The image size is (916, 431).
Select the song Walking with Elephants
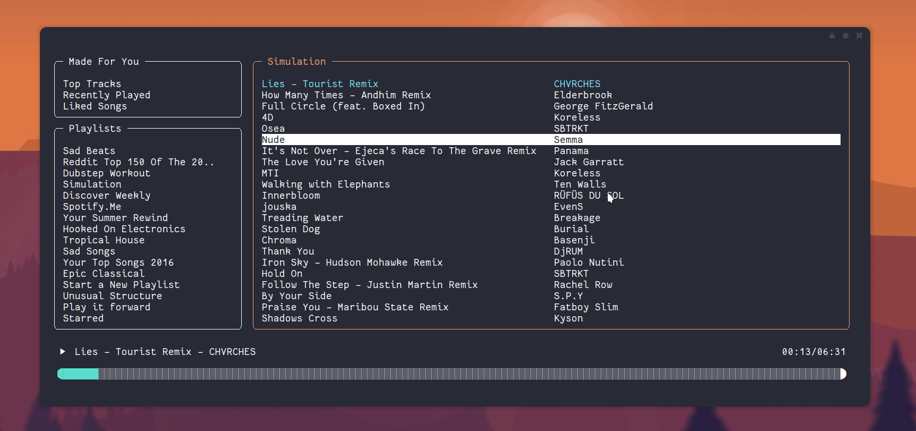(x=325, y=184)
